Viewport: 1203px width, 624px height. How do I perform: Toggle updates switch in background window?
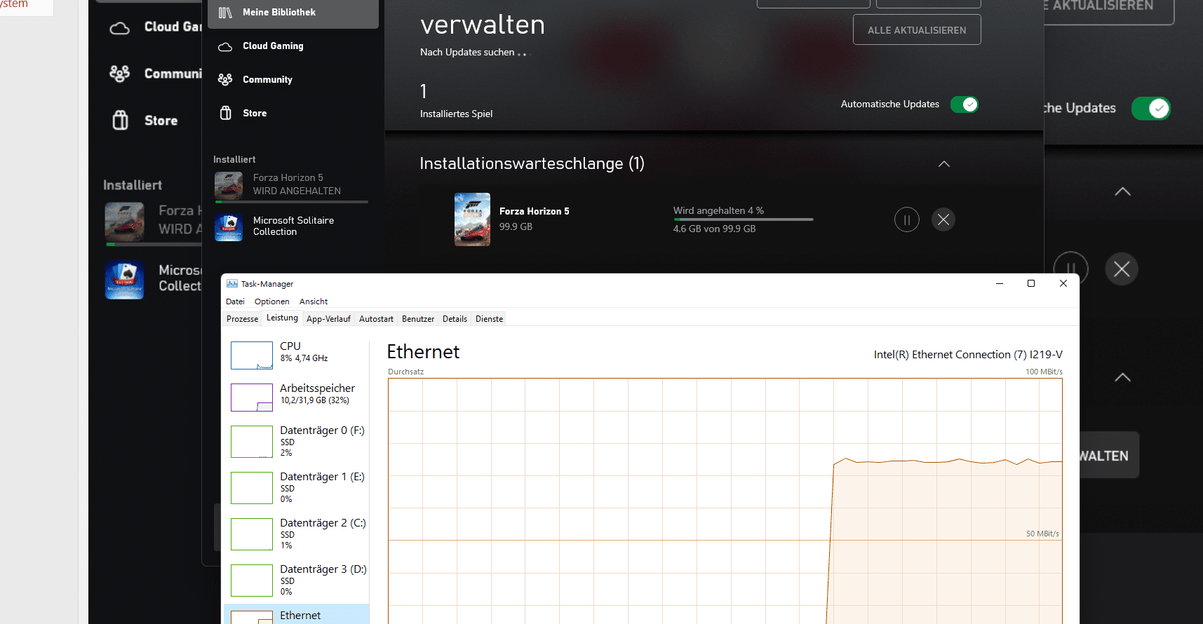(x=1150, y=109)
